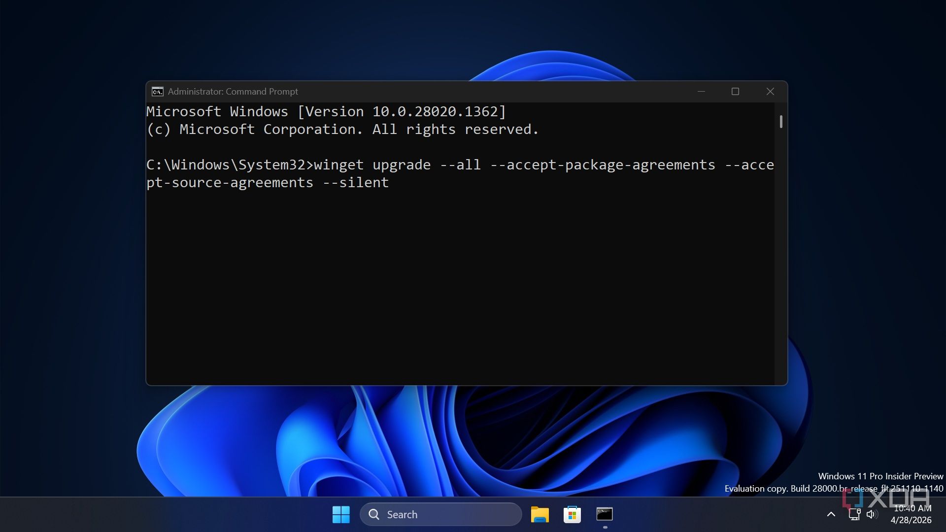Click the '--silent' flag in the command

tap(356, 183)
